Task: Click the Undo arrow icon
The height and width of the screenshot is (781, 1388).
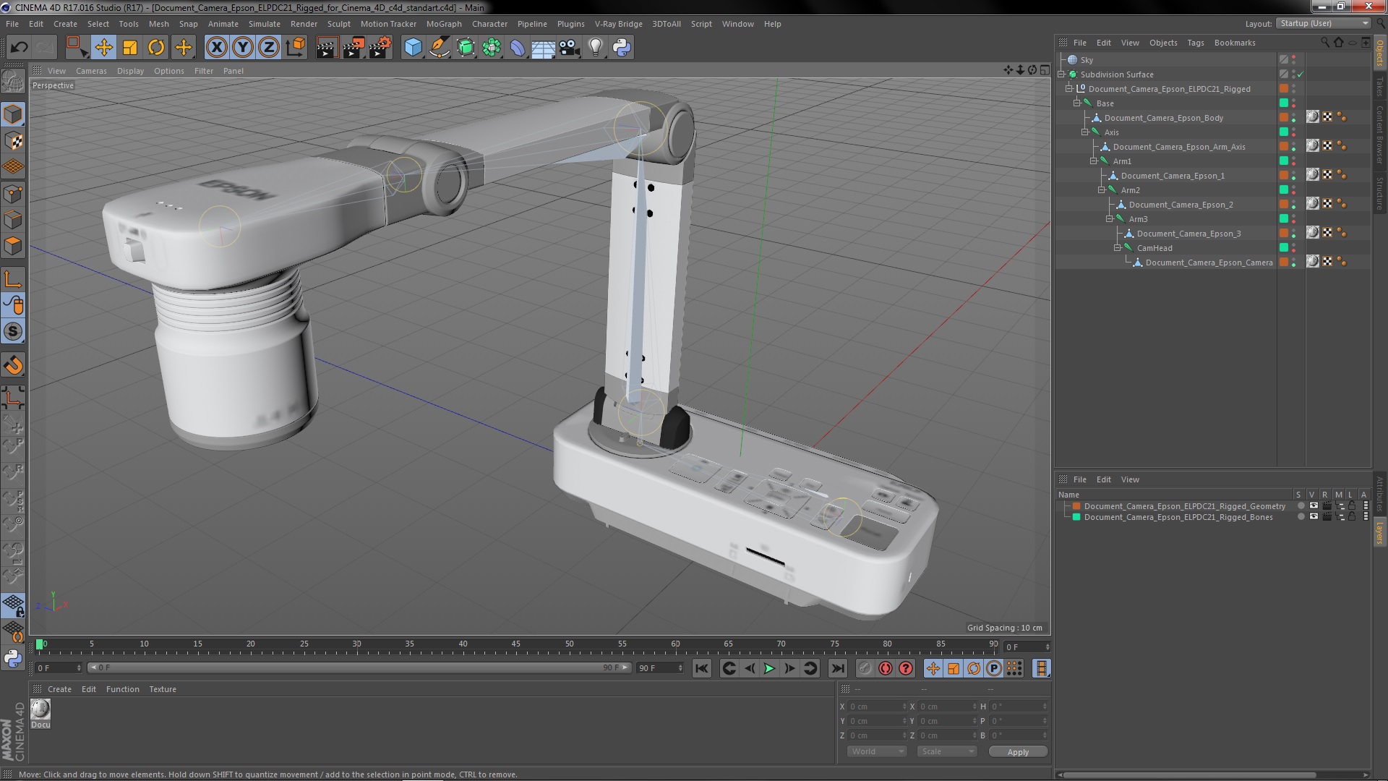Action: 19,48
